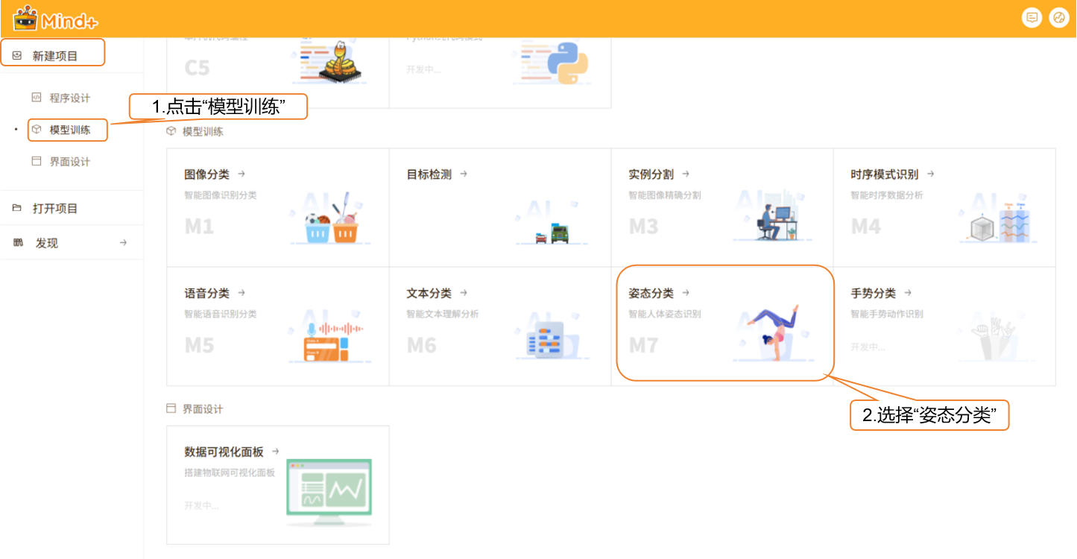Select 新建项目 in the left sidebar
The height and width of the screenshot is (559, 1077).
point(54,56)
